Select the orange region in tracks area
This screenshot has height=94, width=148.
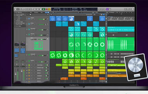117,76
